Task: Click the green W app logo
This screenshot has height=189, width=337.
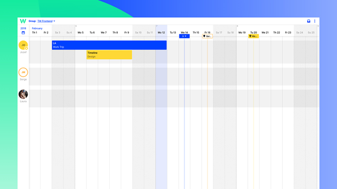Action: pyautogui.click(x=23, y=21)
